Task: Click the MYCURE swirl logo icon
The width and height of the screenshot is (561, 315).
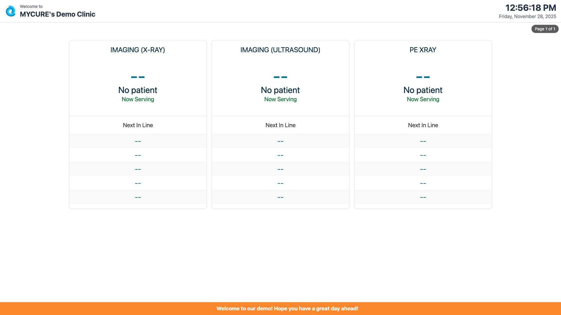Action: point(11,11)
